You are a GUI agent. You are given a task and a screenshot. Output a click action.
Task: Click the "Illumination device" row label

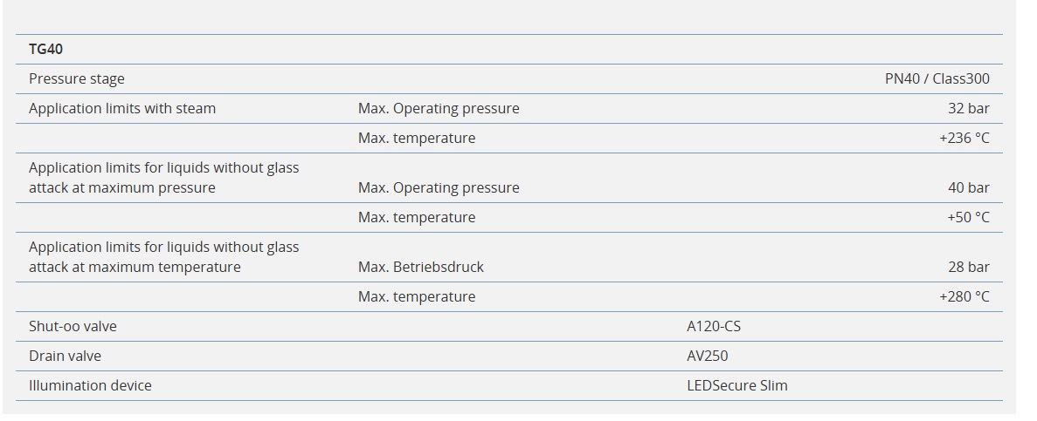pyautogui.click(x=90, y=385)
